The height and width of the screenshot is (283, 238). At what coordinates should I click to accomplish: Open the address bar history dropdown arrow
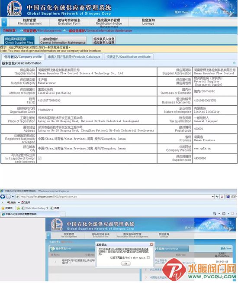213,197
